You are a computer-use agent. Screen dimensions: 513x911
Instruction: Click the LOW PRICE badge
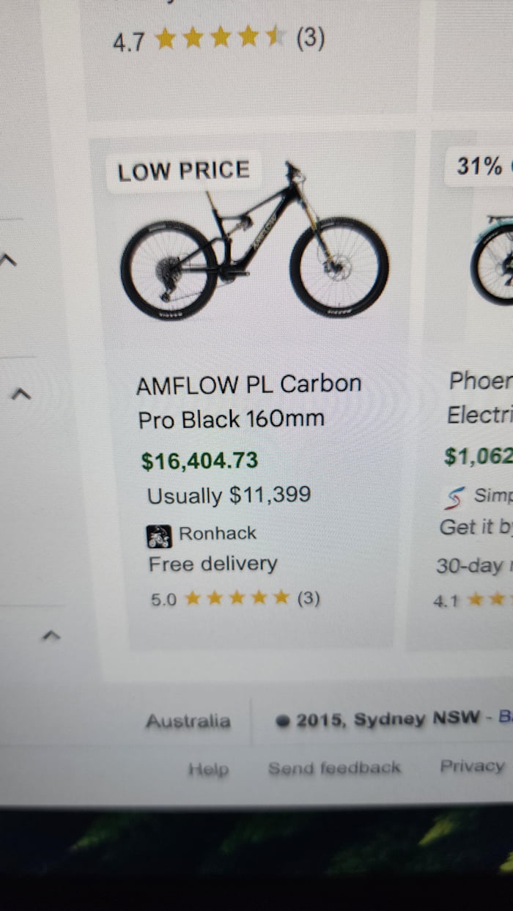tap(183, 170)
